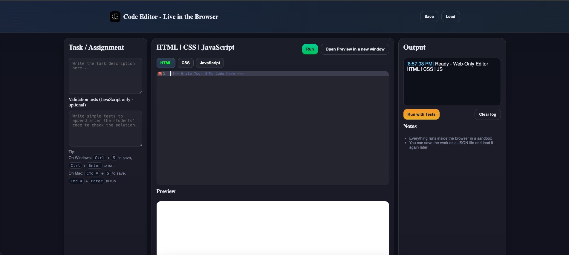Click the red error marker on line 1
569x255 pixels.
(160, 74)
